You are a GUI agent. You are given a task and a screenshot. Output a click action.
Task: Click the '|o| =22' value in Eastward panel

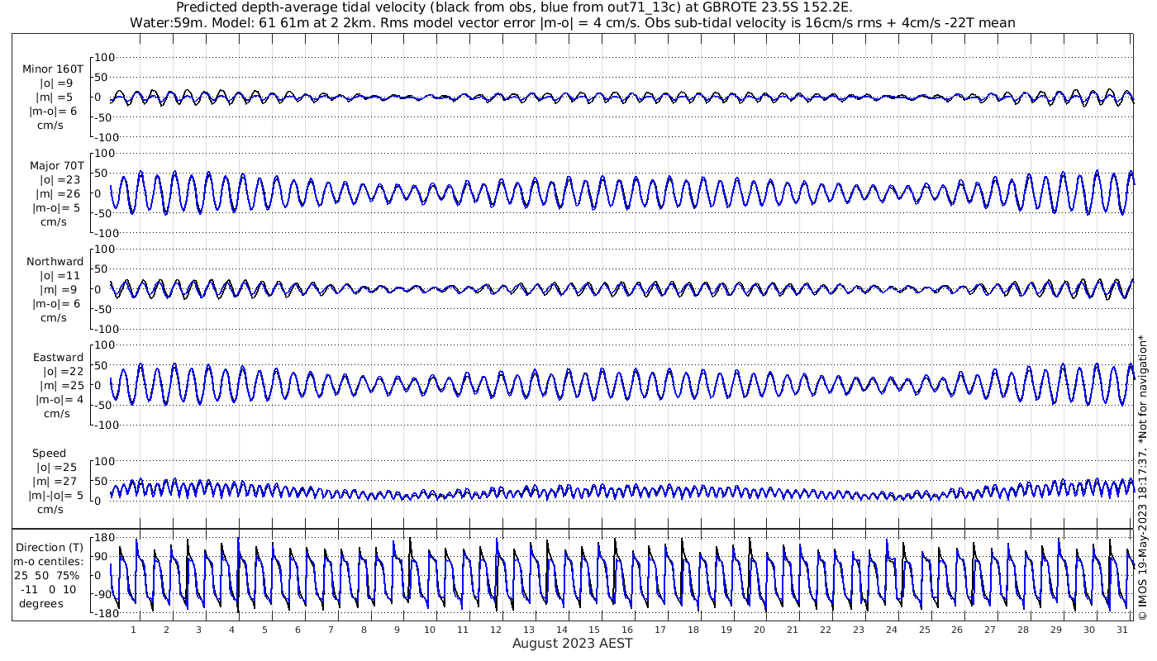point(60,372)
